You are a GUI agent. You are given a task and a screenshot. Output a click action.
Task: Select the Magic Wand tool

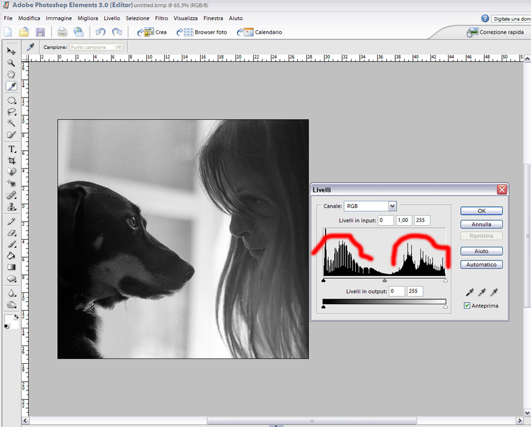(11, 123)
